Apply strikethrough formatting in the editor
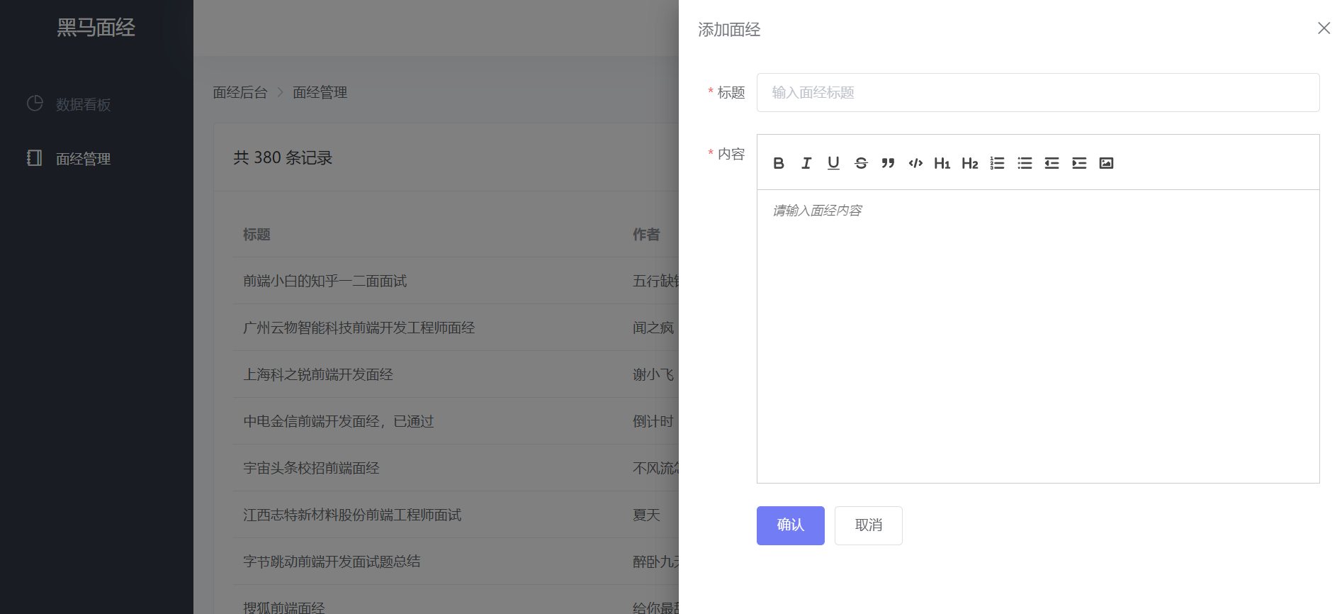This screenshot has height=614, width=1342. click(861, 163)
